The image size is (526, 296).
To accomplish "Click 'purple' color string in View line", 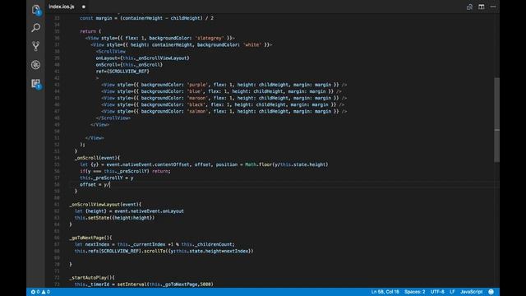I will click(x=197, y=85).
